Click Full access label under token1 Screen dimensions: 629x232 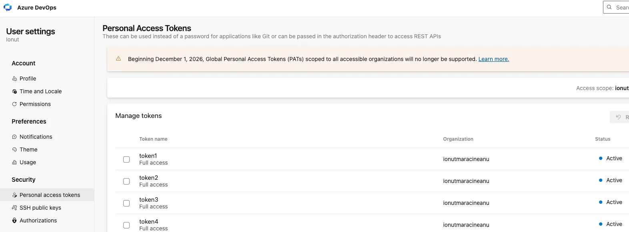click(153, 163)
